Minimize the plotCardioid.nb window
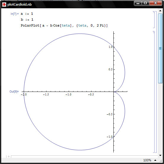Image resolution: width=164 pixels, height=164 pixels. point(138,3)
